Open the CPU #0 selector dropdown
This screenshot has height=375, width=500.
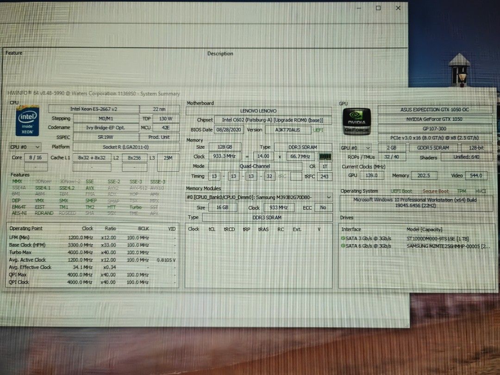25,147
